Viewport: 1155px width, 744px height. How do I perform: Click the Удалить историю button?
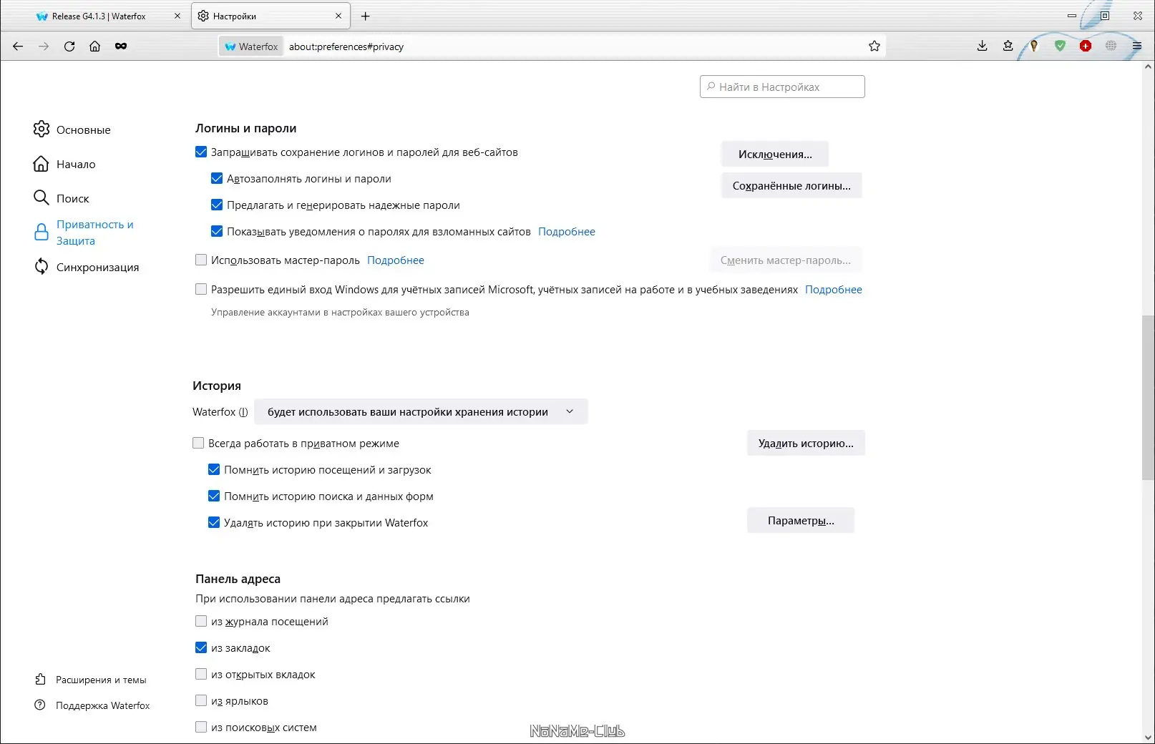point(806,444)
